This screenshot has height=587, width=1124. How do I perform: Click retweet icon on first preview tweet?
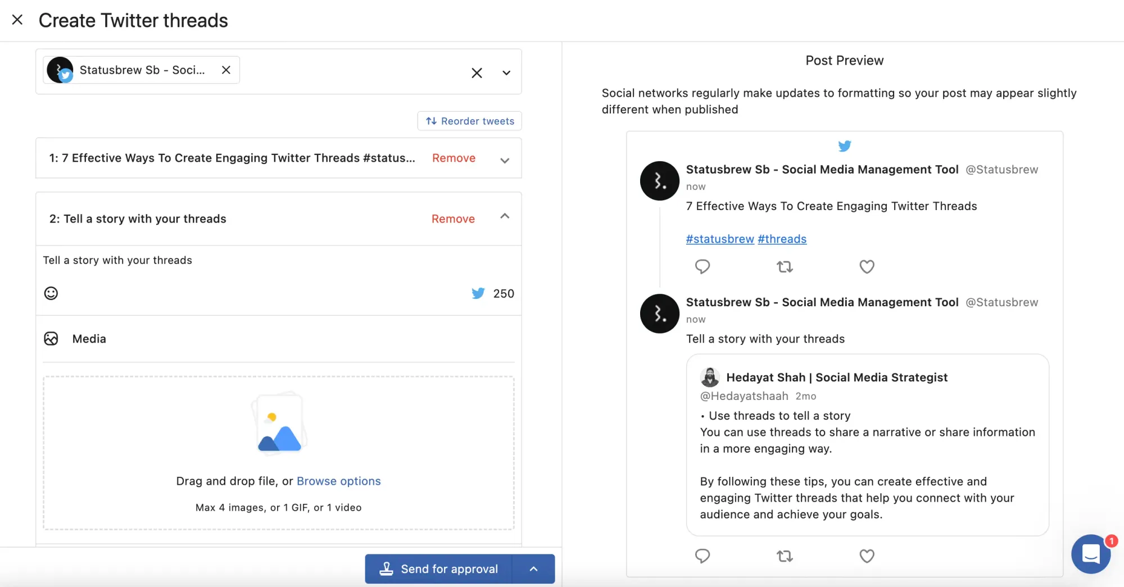(785, 267)
